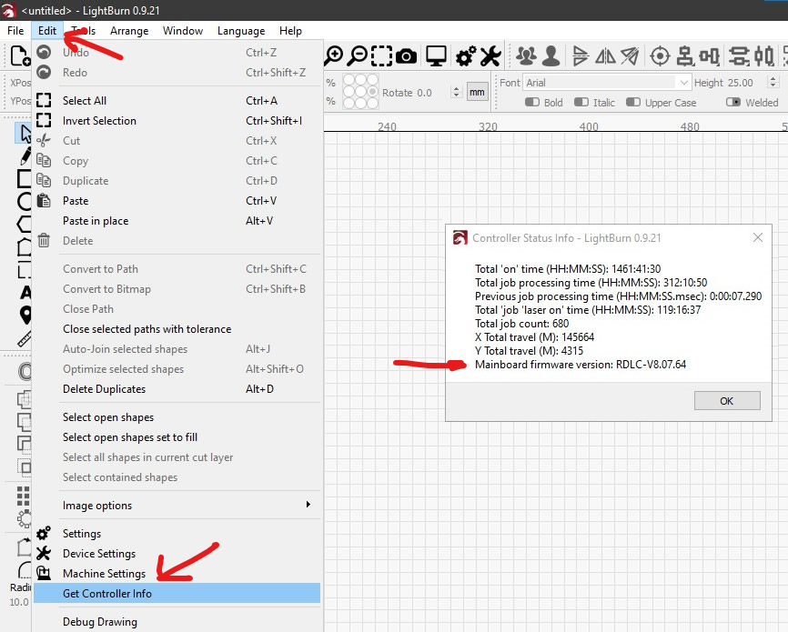Click the Zoom Out magnifier icon
788x632 pixels.
pos(358,55)
